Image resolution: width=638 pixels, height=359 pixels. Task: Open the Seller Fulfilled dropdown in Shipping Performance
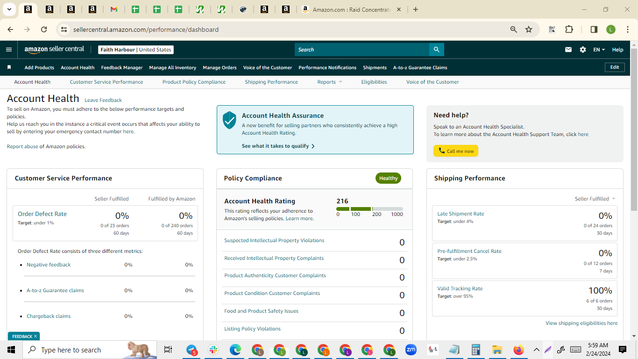coord(595,199)
